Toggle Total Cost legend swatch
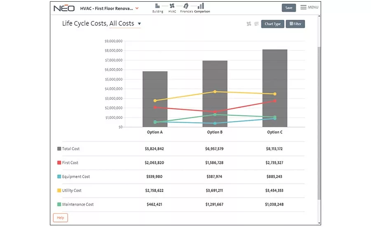The width and height of the screenshot is (371, 227). click(59, 149)
